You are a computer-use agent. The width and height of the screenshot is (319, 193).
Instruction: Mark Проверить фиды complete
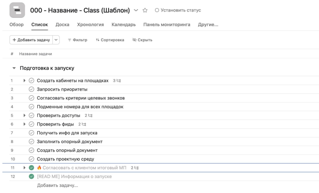pyautogui.click(x=31, y=124)
